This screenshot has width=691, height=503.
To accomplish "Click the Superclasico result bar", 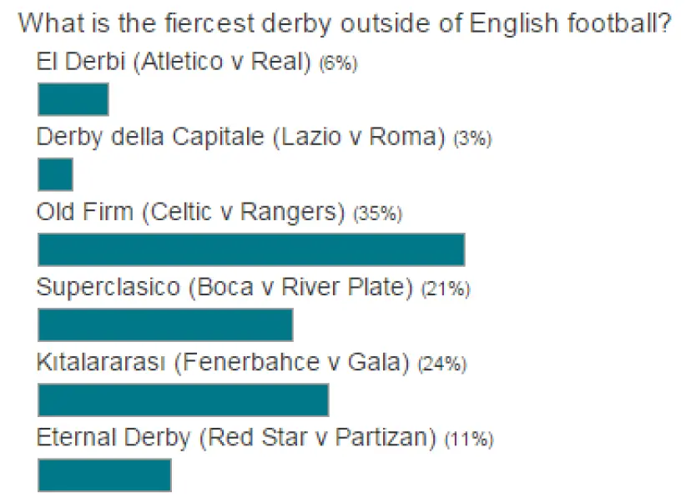I will (x=165, y=325).
